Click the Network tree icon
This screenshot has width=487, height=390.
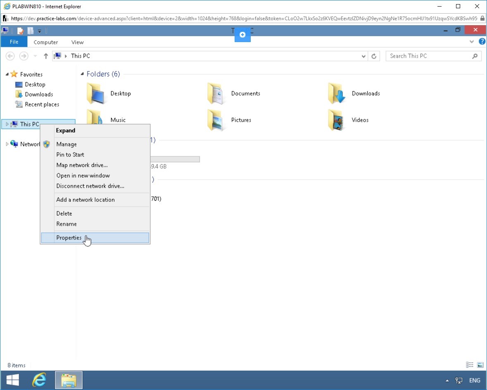[x=14, y=144]
